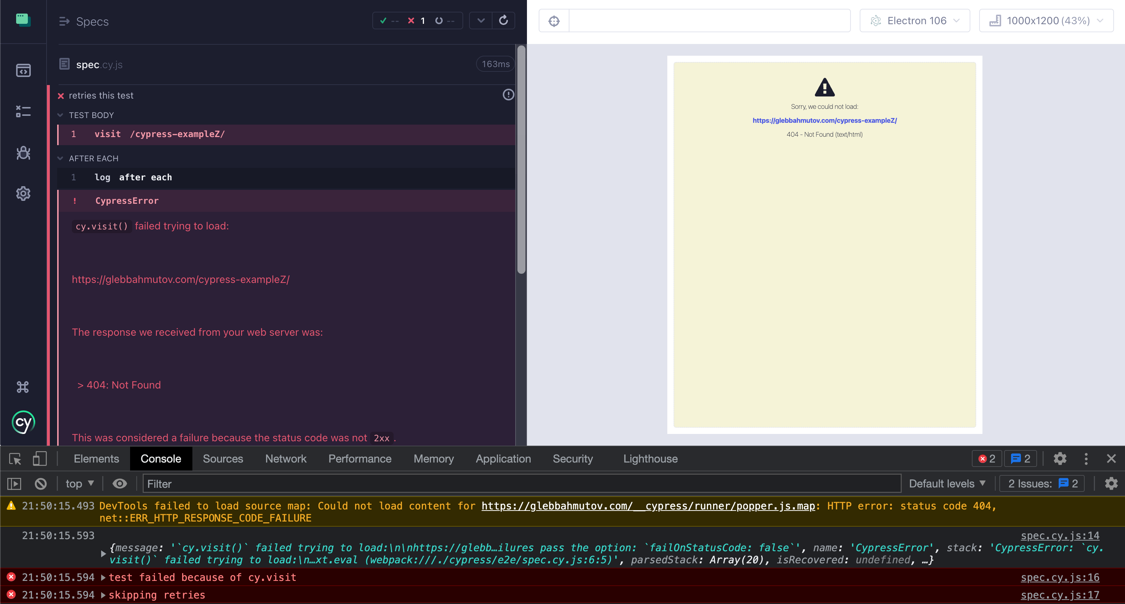
Task: Select the Console tab
Action: 161,458
